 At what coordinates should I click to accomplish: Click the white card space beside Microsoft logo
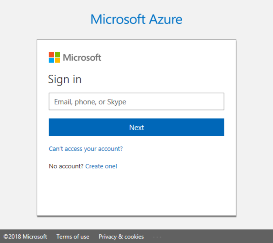[165, 58]
